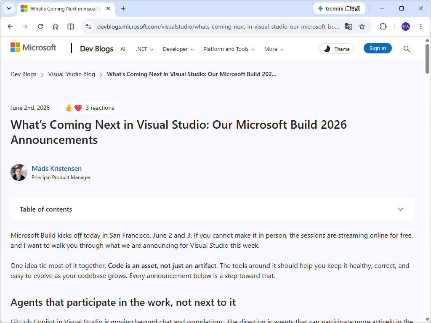Open the Chrome three-dot menu

point(421,26)
